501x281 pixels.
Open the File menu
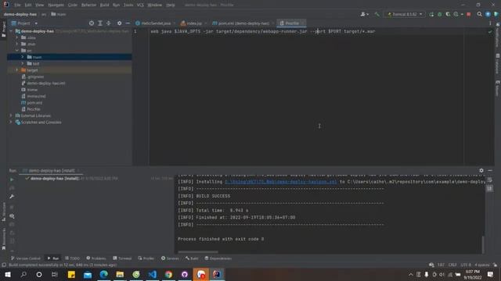click(17, 5)
